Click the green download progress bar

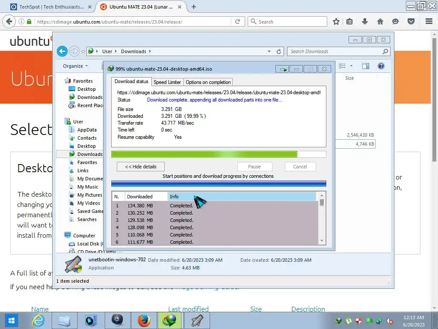tap(219, 154)
